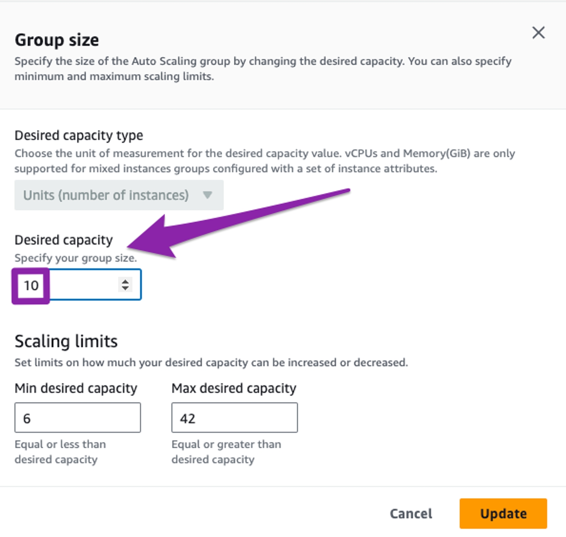Click the 'Specify your group size' hint

75,258
